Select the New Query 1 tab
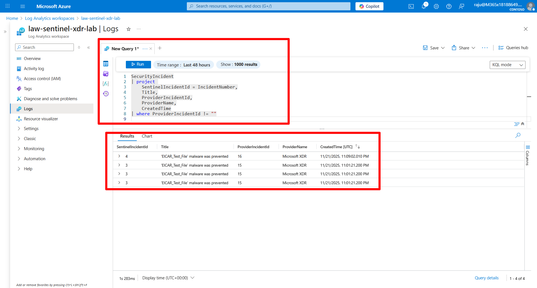Screen dimensions: 537x288 125,49
